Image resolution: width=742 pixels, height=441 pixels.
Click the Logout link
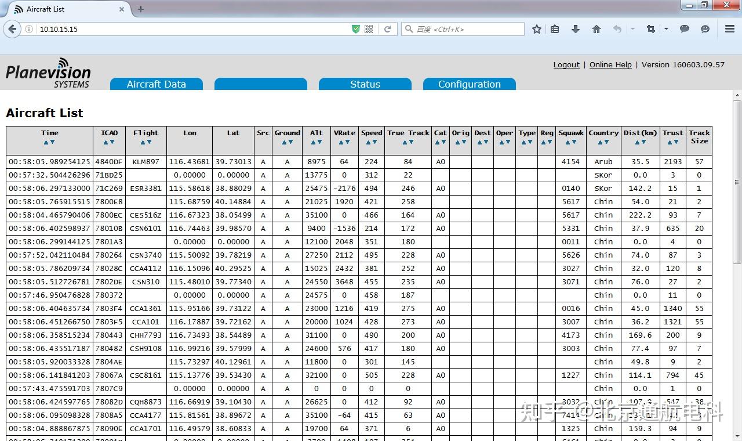[x=566, y=65]
